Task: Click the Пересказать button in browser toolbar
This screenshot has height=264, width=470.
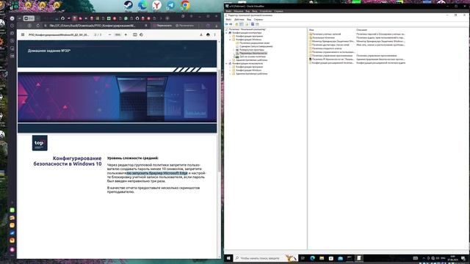Action: click(162, 26)
